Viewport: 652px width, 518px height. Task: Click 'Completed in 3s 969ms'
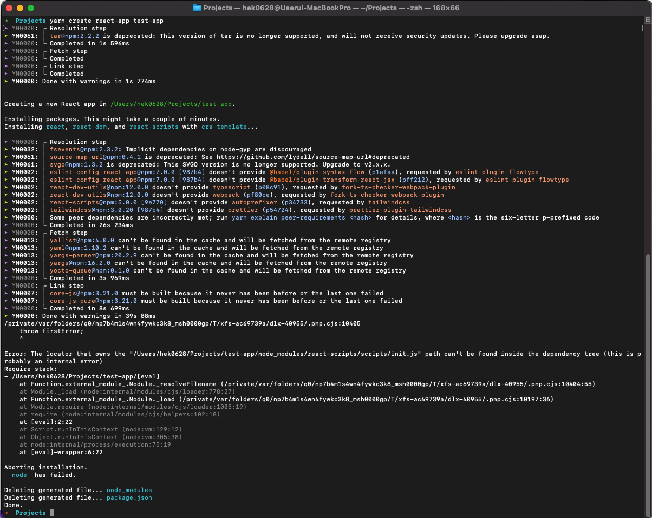pos(89,278)
